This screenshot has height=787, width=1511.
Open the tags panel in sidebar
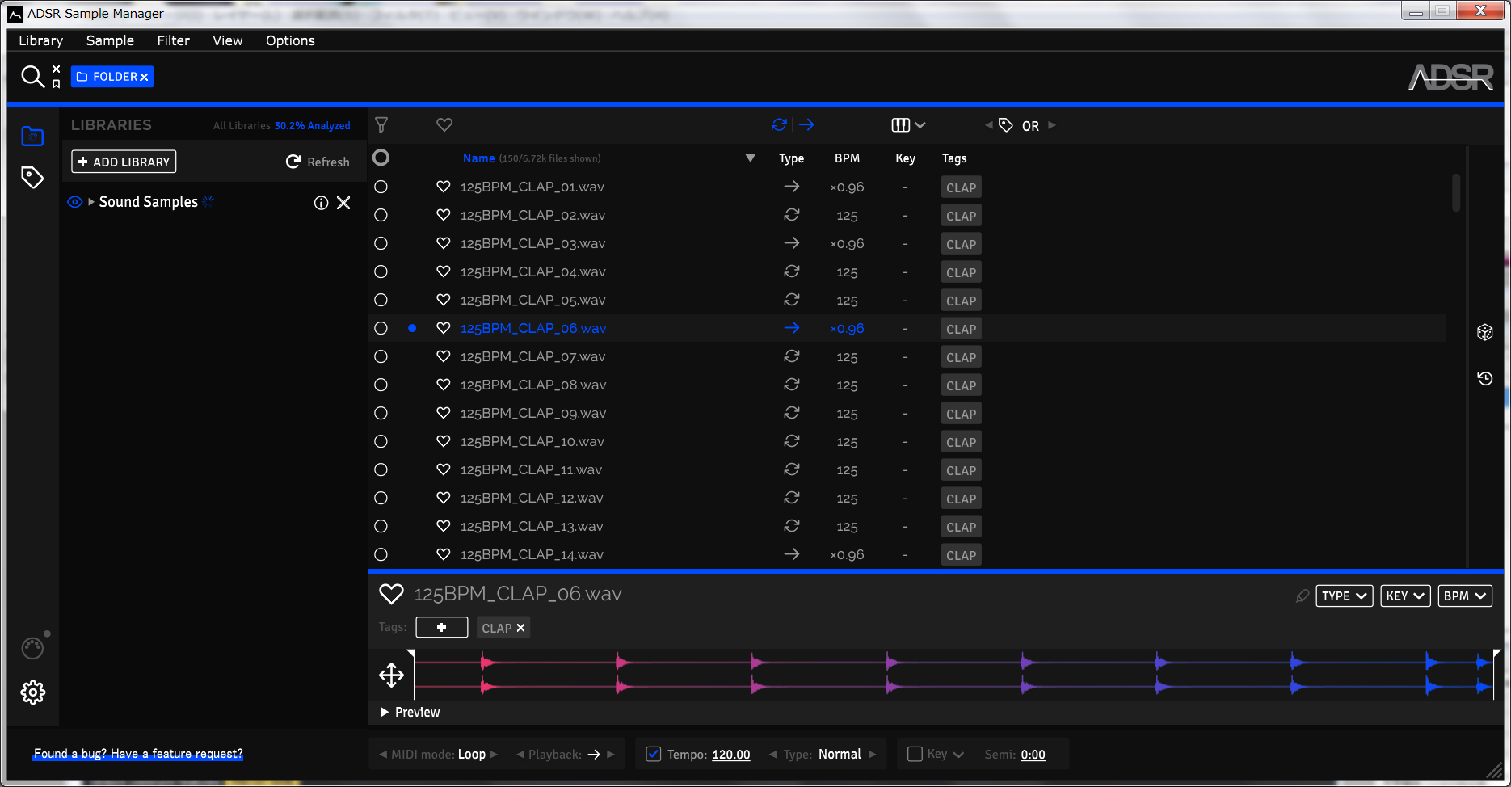click(32, 178)
